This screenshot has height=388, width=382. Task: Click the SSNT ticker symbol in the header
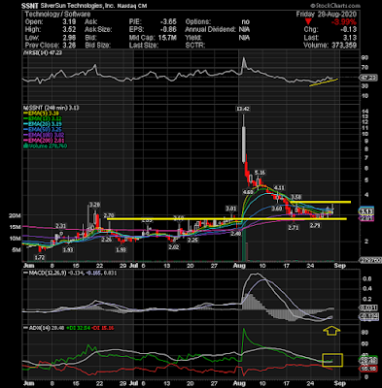coord(30,6)
